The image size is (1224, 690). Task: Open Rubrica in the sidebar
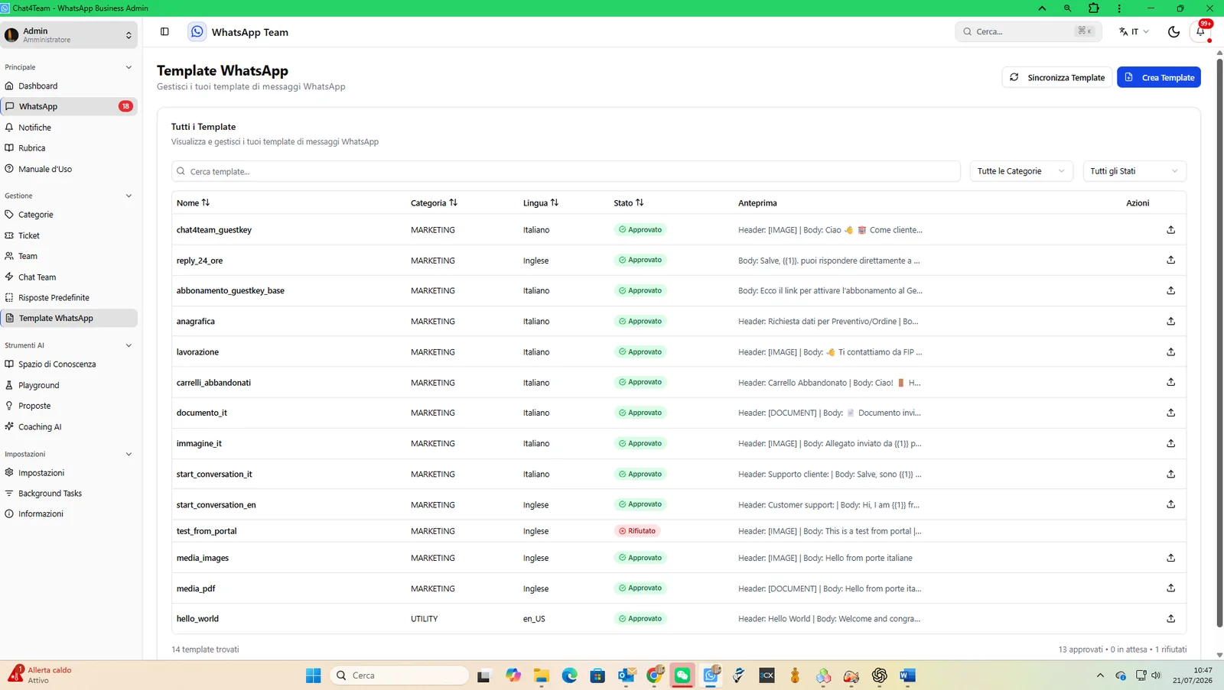click(x=69, y=148)
